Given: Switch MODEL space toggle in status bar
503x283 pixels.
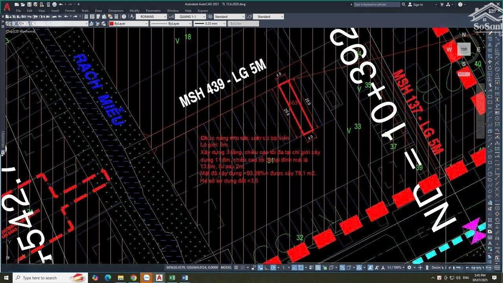Looking at the screenshot, I should [x=226, y=268].
